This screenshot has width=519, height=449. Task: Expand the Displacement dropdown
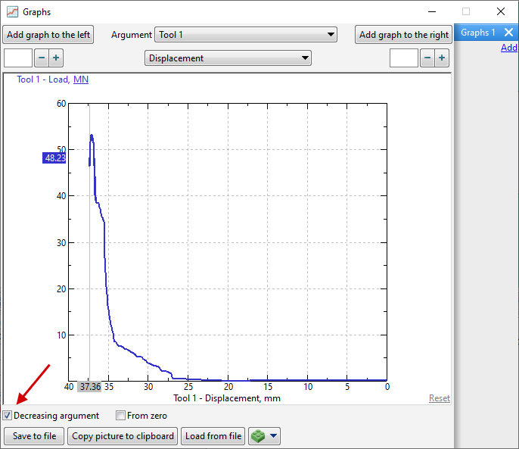pyautogui.click(x=228, y=58)
